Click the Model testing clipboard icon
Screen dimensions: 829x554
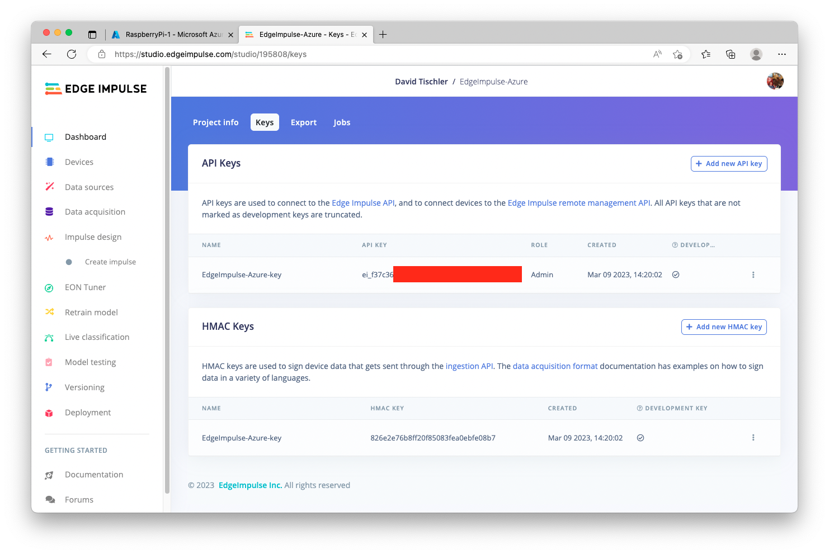point(49,362)
